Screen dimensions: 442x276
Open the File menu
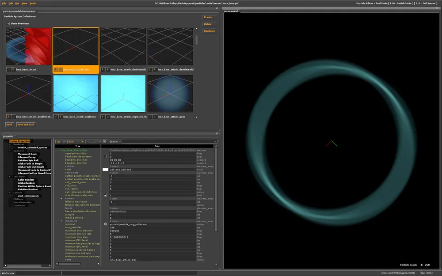tap(4, 3)
